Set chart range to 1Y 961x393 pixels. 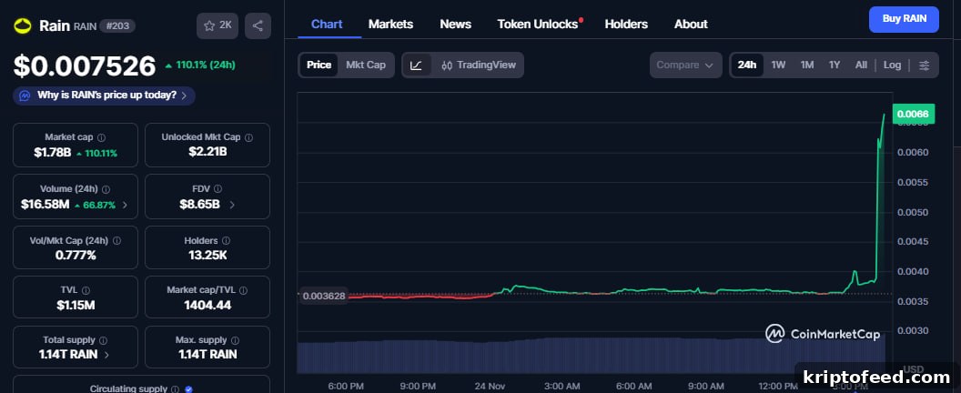click(835, 65)
